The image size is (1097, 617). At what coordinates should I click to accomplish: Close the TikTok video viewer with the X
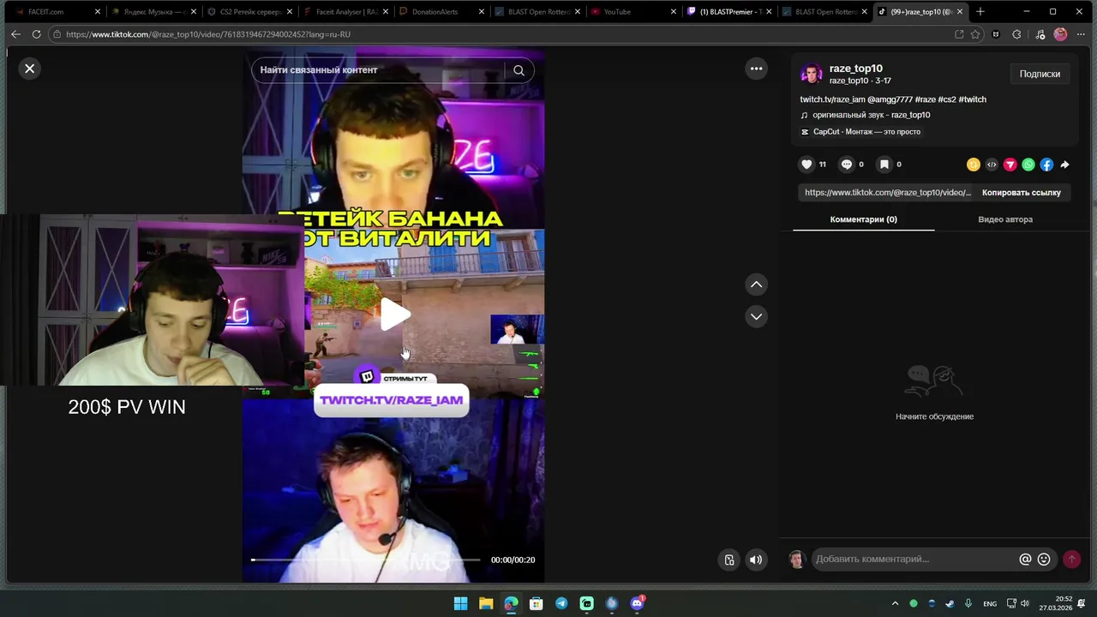[x=30, y=69]
